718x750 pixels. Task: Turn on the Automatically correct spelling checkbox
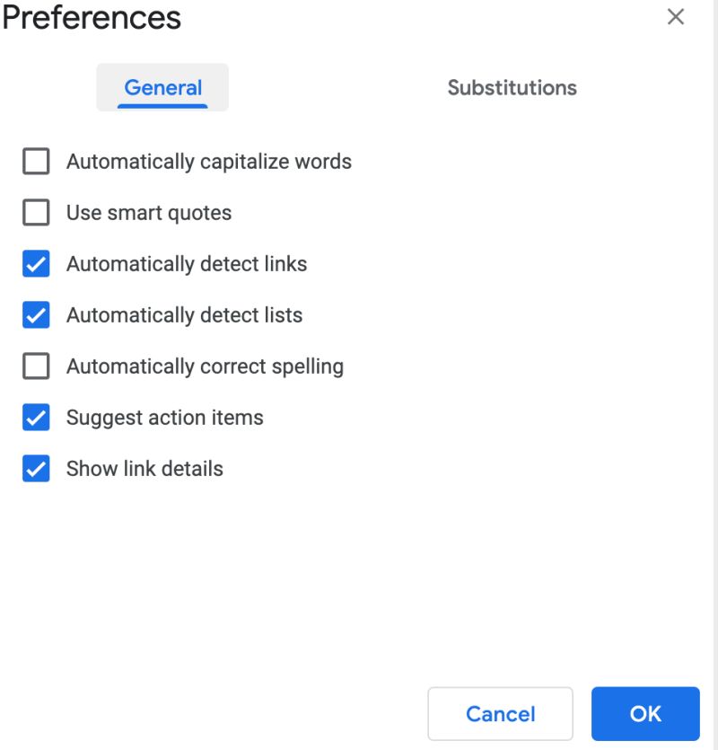(36, 366)
